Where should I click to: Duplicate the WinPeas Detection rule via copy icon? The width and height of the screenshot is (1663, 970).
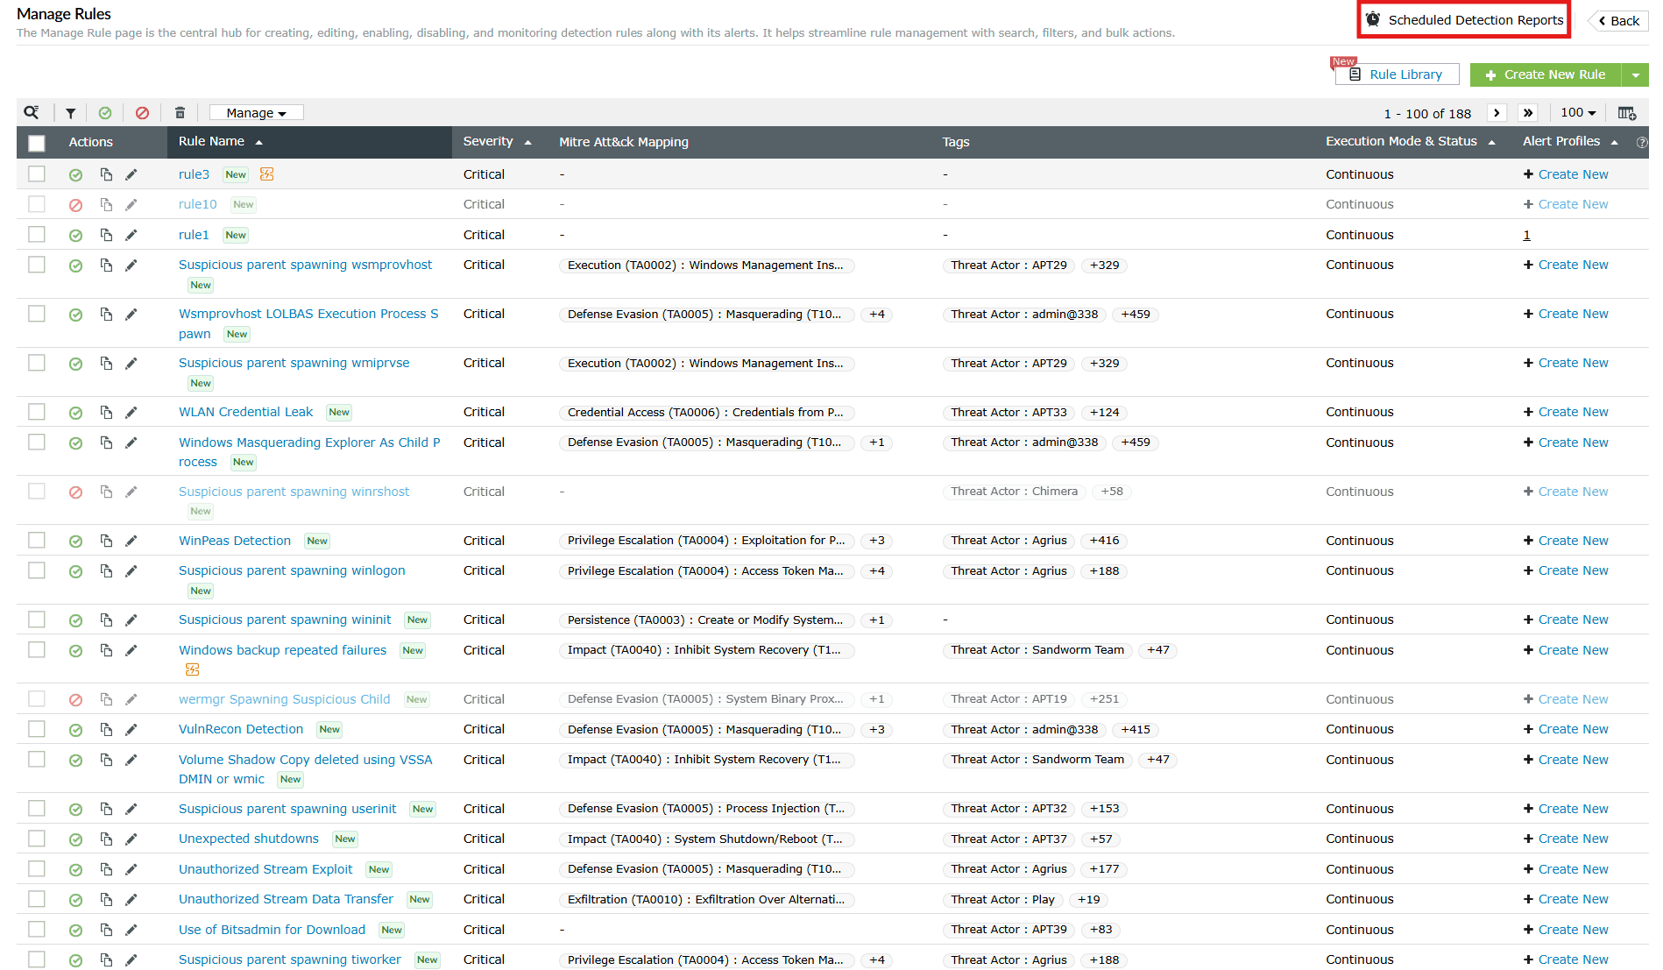tap(106, 541)
